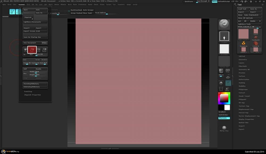
Task: Click the AAHalf icon
Action: tap(44, 50)
